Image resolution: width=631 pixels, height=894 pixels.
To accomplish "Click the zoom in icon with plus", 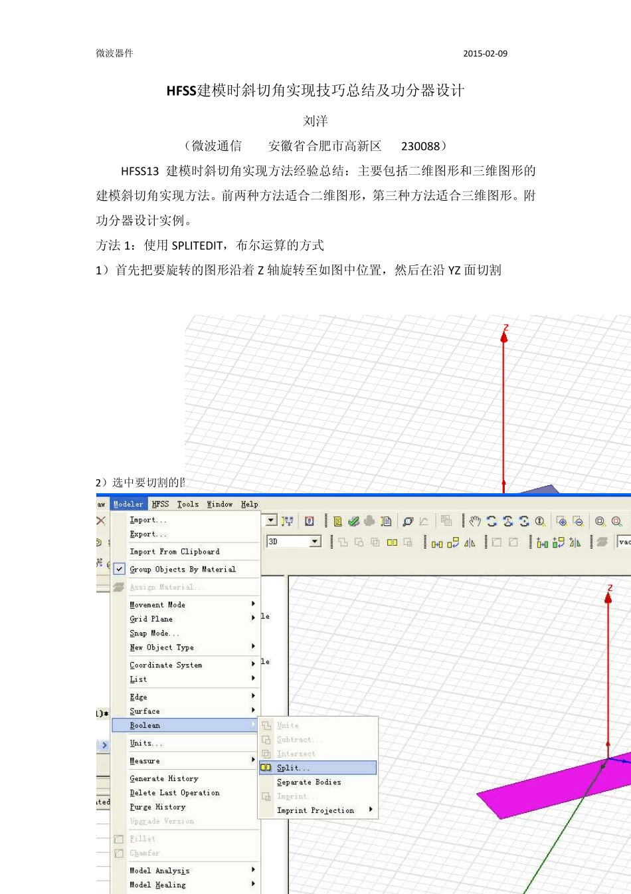I will (561, 522).
